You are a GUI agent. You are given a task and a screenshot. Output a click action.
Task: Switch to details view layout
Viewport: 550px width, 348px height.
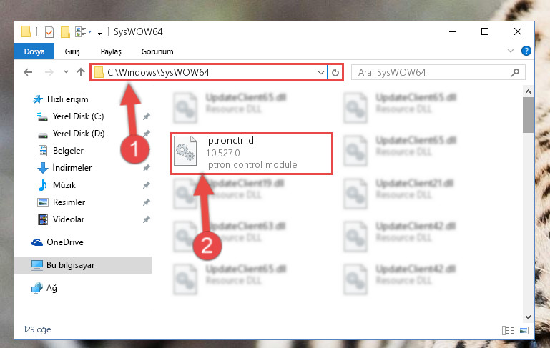[x=508, y=330]
